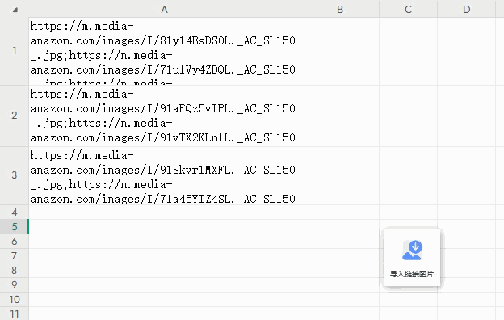Select row 8 header
This screenshot has height=320, width=504.
tap(15, 271)
